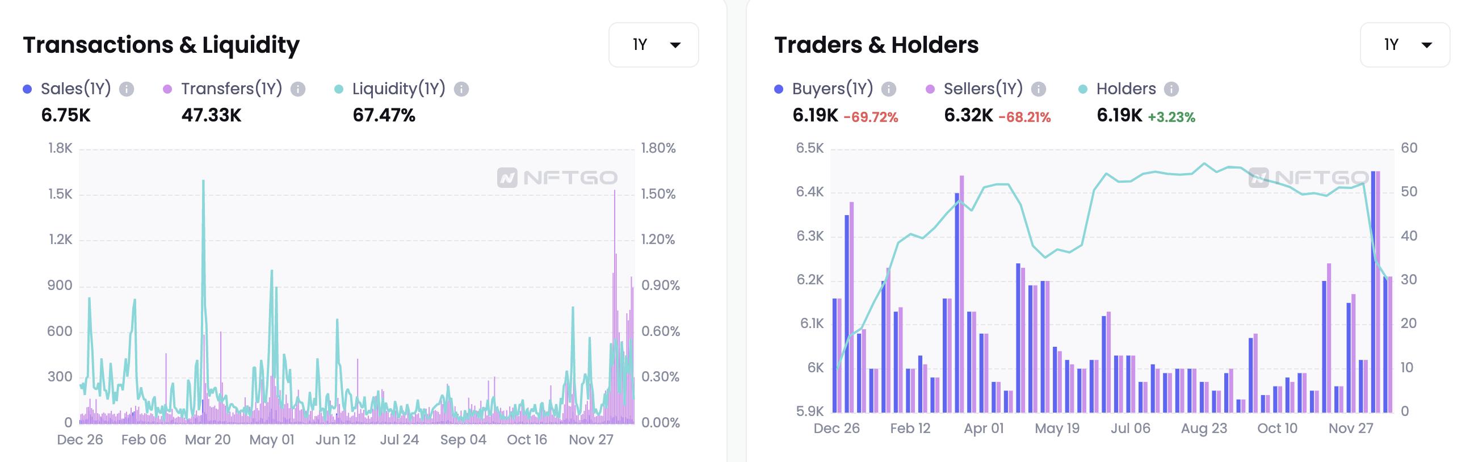Click info icon next to Sales(1Y)
This screenshot has width=1470, height=462.
(x=127, y=89)
